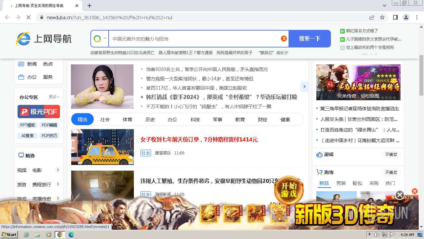The image size is (424, 239).
Task: Select the 新品 shopping tab
Action: [x=324, y=183]
